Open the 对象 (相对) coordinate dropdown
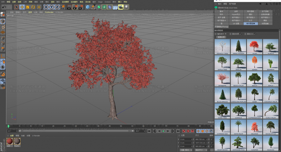This screenshot has height=152, width=281. [x=186, y=150]
